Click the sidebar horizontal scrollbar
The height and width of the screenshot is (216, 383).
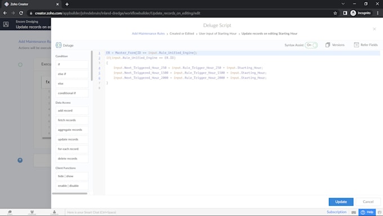pos(70,193)
